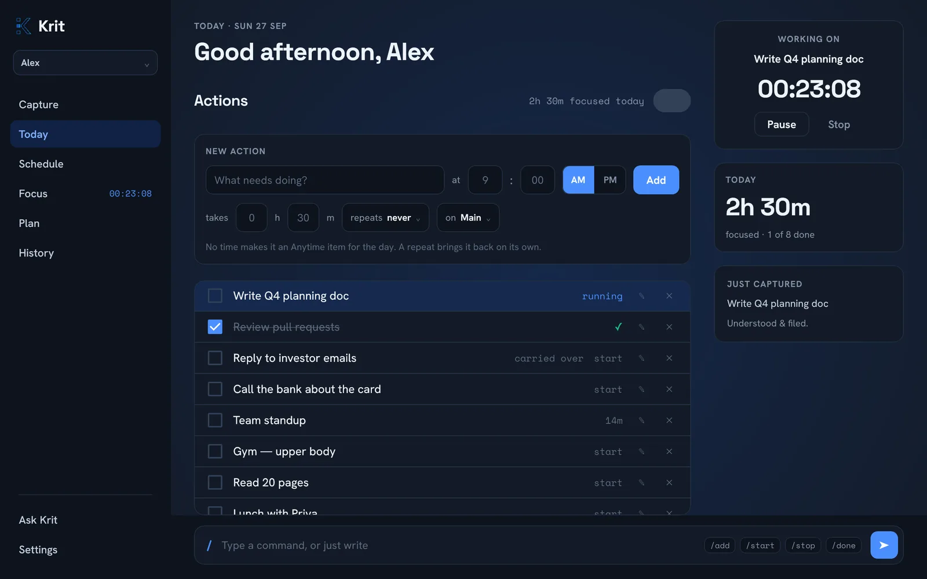The height and width of the screenshot is (579, 927).
Task: Navigate to History
Action: coord(85,253)
